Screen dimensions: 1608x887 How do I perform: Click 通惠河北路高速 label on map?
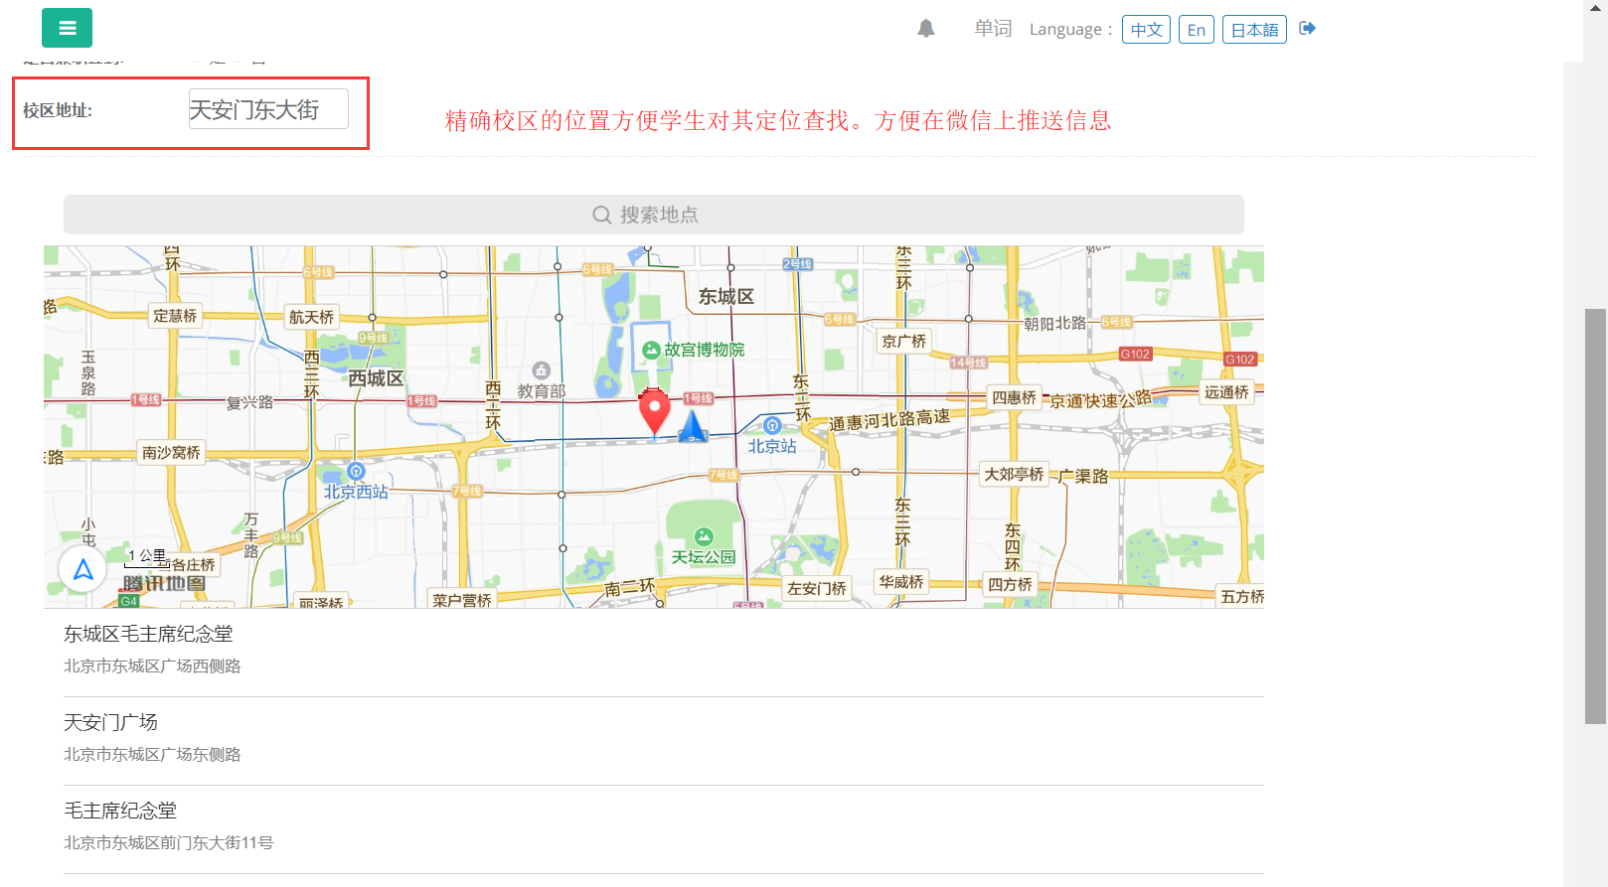tap(889, 420)
